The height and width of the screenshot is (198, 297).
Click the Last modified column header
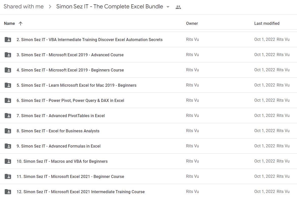click(x=267, y=23)
